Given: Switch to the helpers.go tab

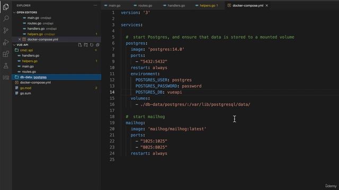Looking at the screenshot, I should coord(207,6).
